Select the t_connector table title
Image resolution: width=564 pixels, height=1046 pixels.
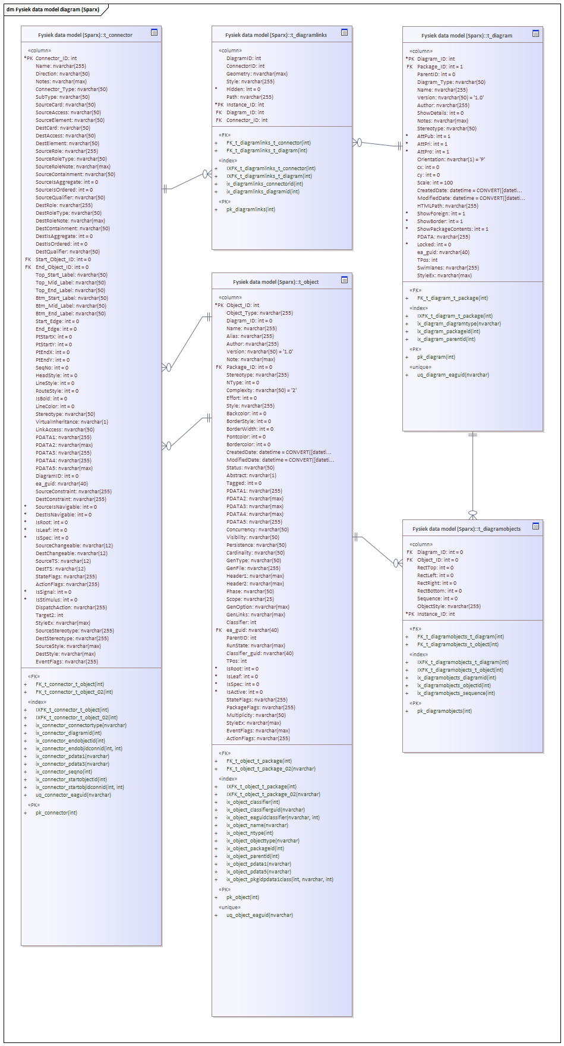click(x=86, y=35)
